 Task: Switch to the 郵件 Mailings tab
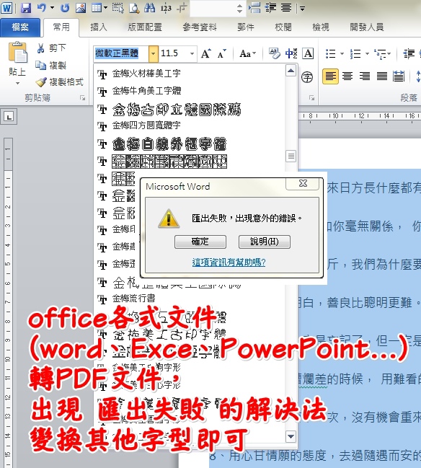pyautogui.click(x=246, y=27)
